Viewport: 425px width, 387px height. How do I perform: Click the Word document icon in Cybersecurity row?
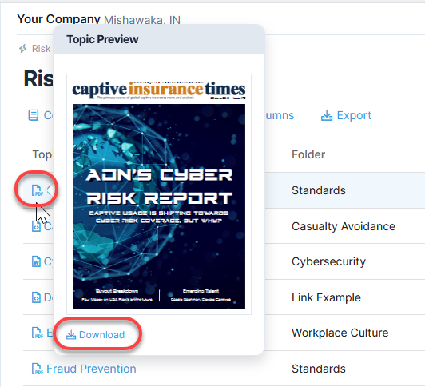point(36,261)
